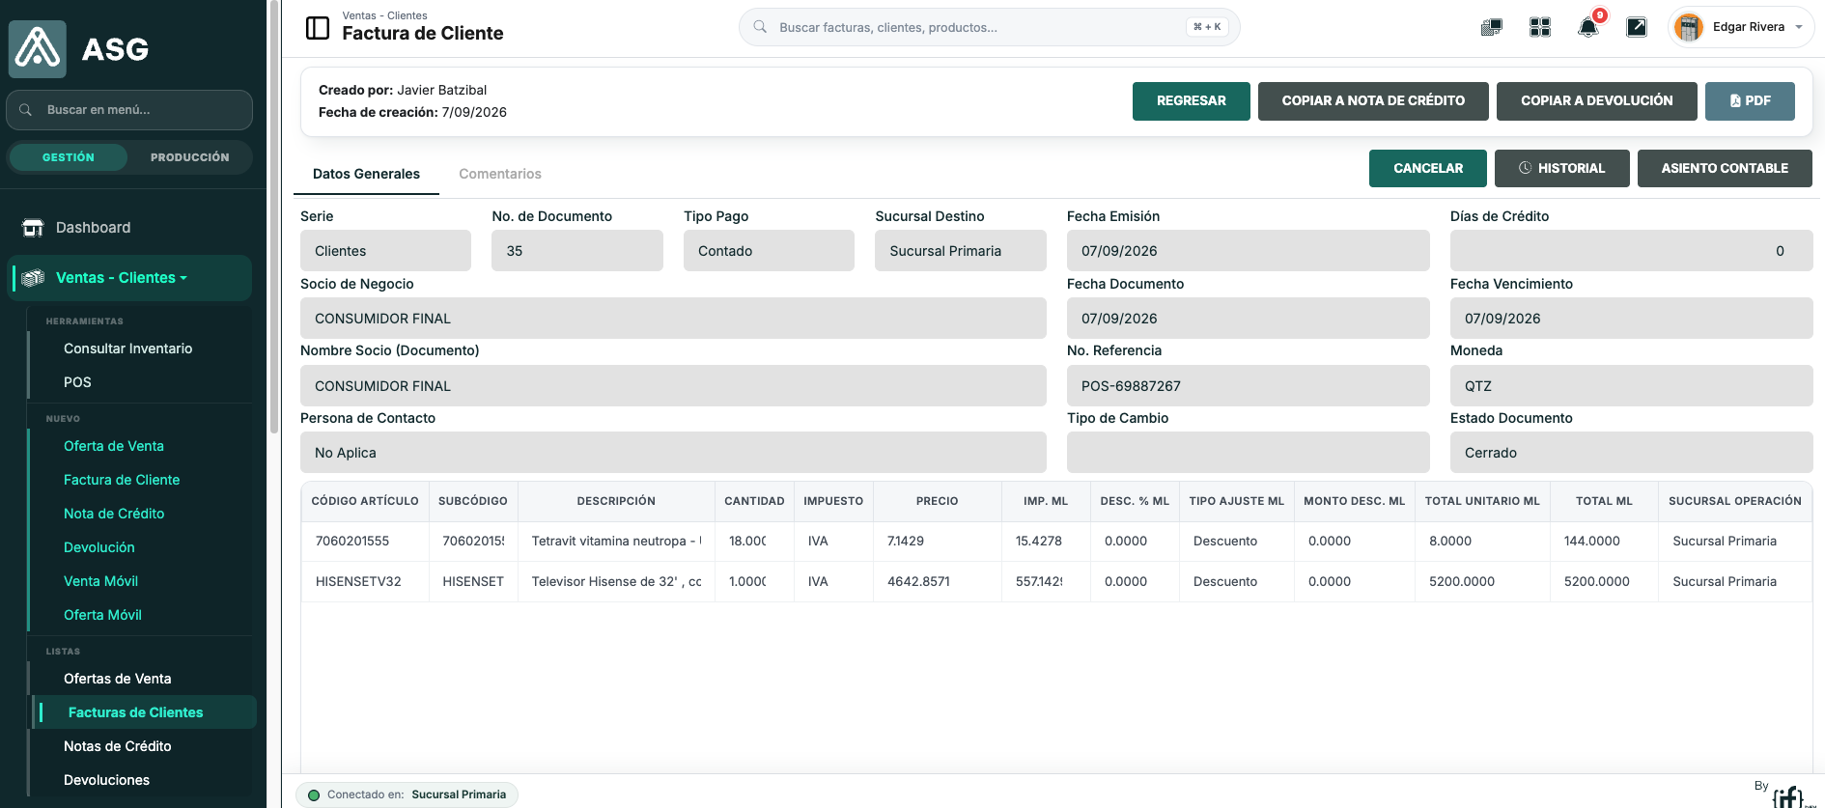Click the PDF file icon
Image resolution: width=1825 pixels, height=808 pixels.
(x=1735, y=100)
